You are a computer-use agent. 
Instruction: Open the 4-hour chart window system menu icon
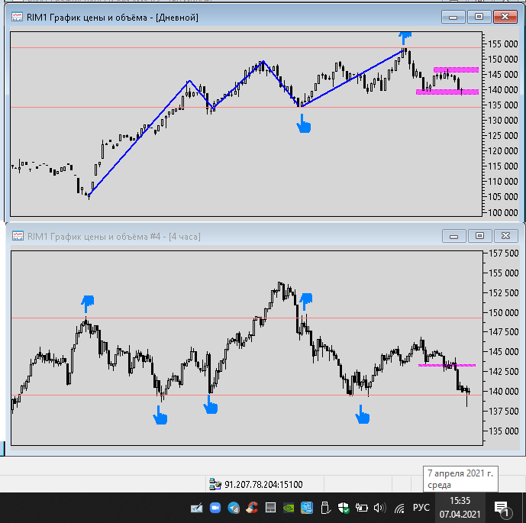click(x=18, y=236)
